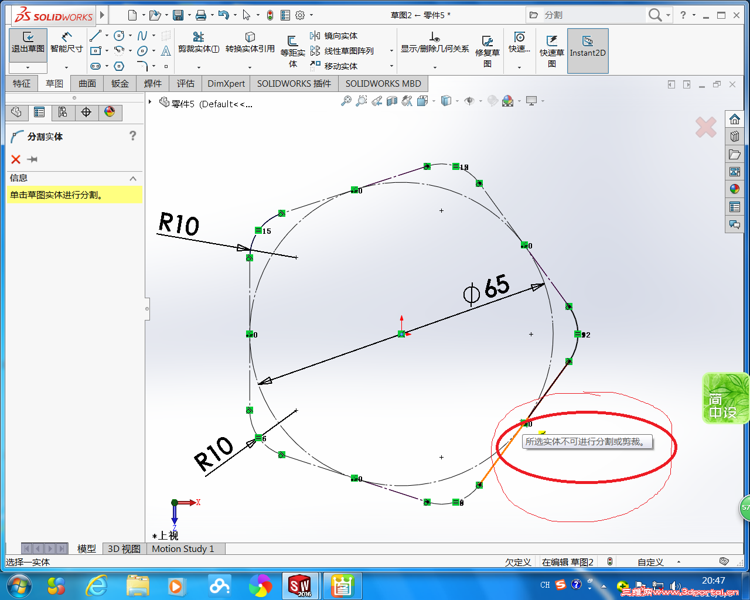Switch to the 曲面 (Surfaces) tab
The image size is (750, 600).
pyautogui.click(x=87, y=84)
